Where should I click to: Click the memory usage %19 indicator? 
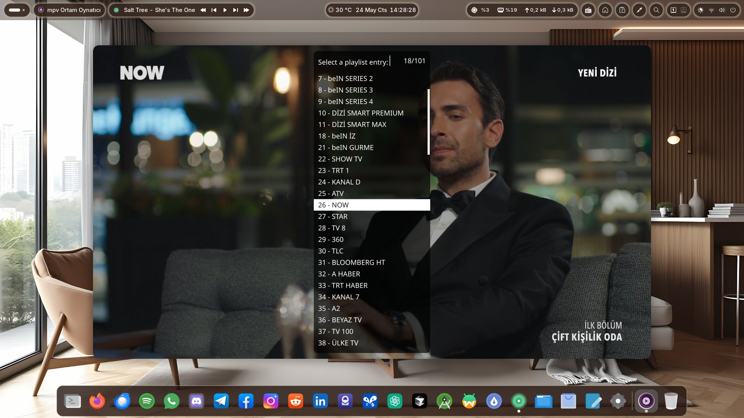(x=507, y=10)
